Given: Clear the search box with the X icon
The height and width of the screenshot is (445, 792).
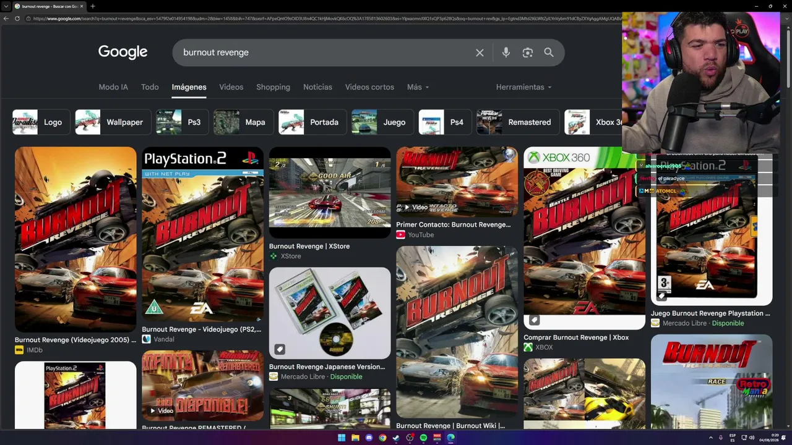Looking at the screenshot, I should click(x=480, y=53).
